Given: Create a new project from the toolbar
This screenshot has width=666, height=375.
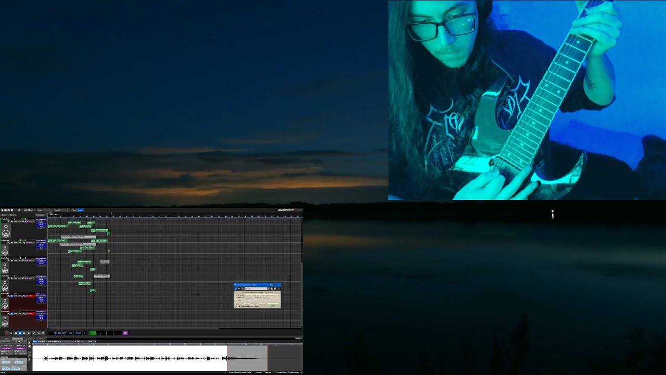Looking at the screenshot, I should 2,210.
